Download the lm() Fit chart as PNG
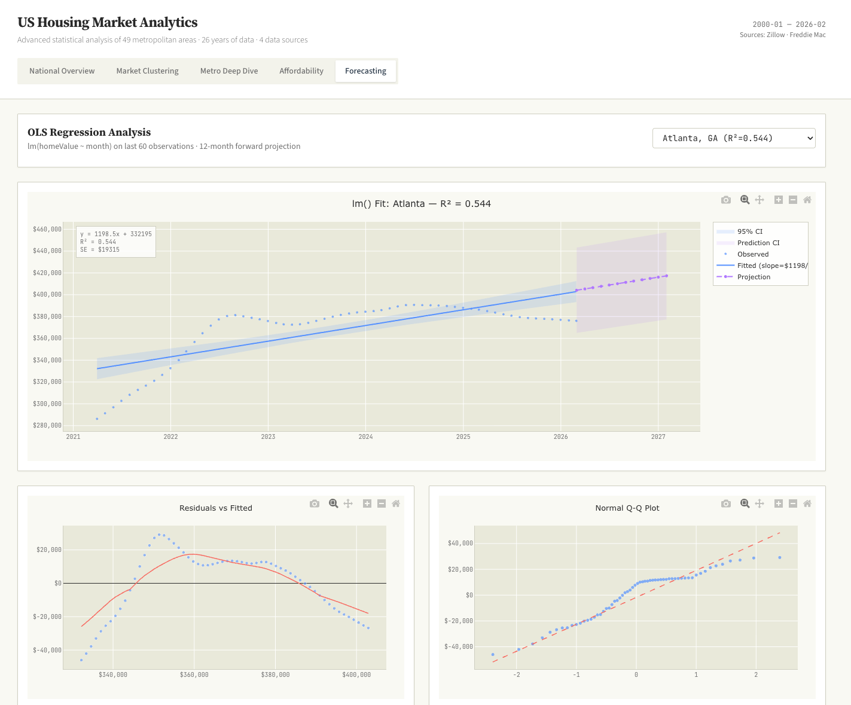The image size is (851, 705). pos(725,200)
